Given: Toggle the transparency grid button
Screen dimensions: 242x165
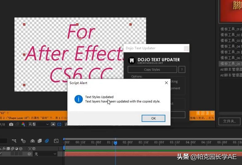Looking at the screenshot, I should coord(59,124).
